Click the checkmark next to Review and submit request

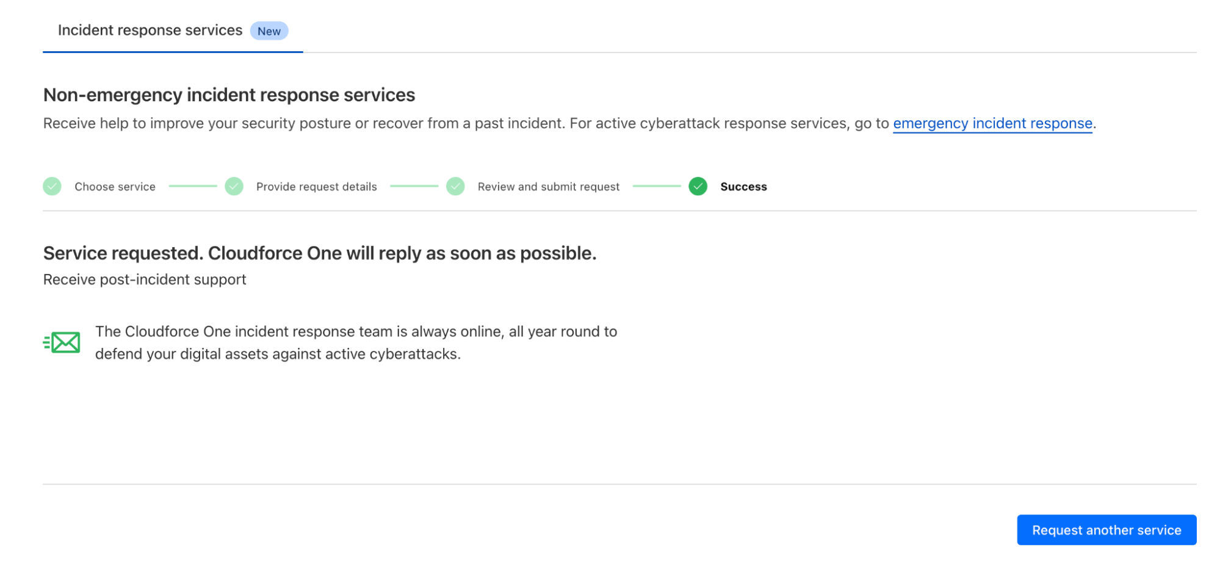point(455,186)
